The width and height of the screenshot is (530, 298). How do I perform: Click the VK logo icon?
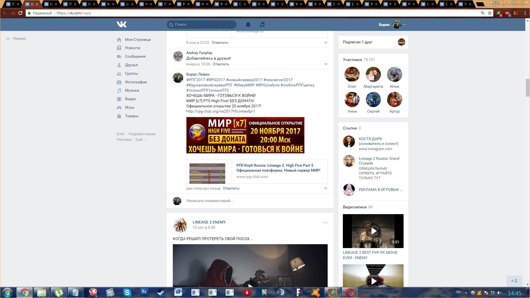121,25
